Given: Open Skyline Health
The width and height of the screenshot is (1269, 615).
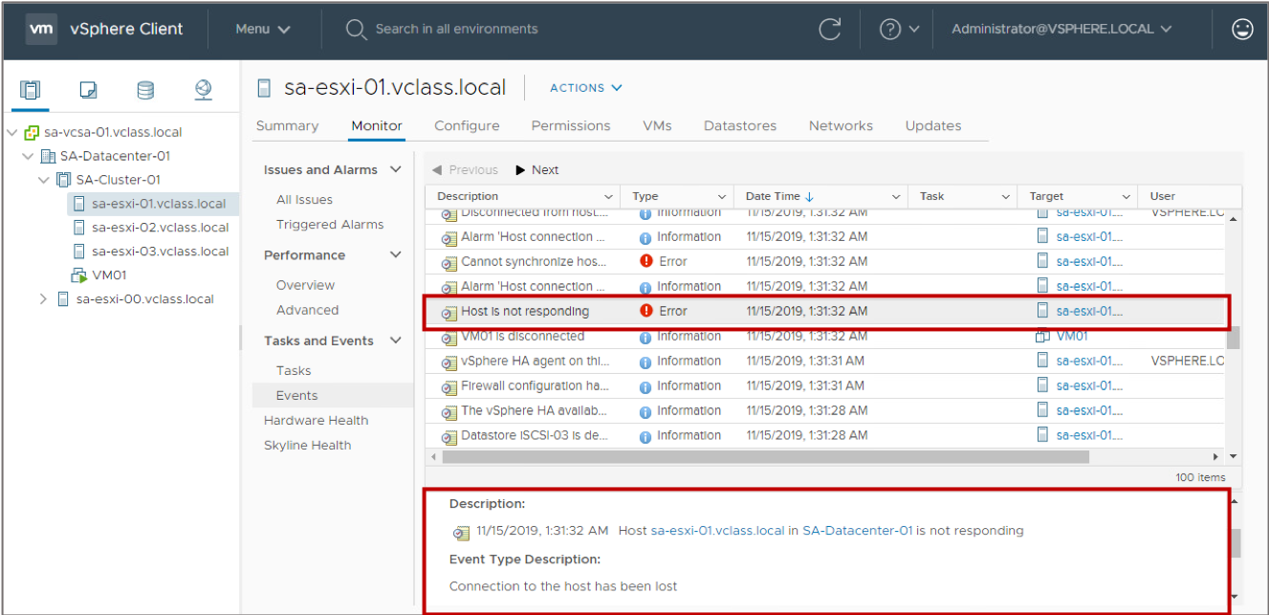Looking at the screenshot, I should pyautogui.click(x=308, y=445).
